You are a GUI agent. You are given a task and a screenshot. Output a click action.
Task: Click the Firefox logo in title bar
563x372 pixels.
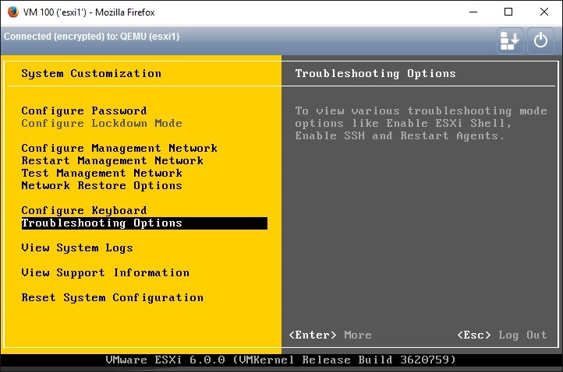13,12
